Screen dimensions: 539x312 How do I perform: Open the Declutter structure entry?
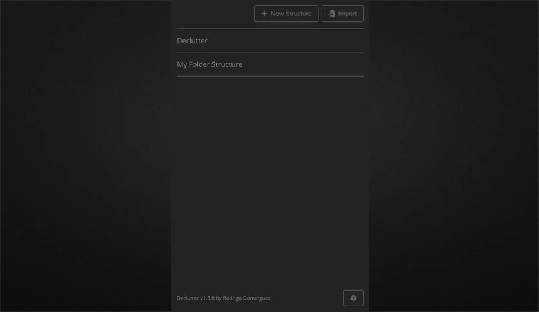pyautogui.click(x=270, y=41)
